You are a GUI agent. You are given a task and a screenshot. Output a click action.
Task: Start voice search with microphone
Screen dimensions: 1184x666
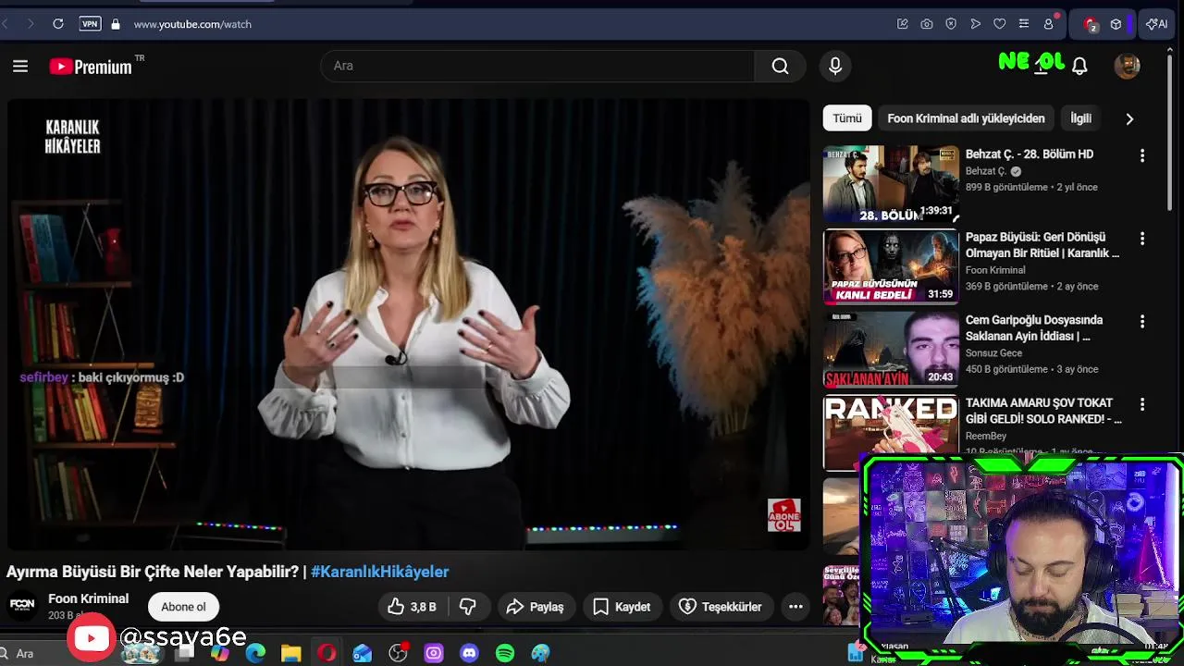click(835, 66)
